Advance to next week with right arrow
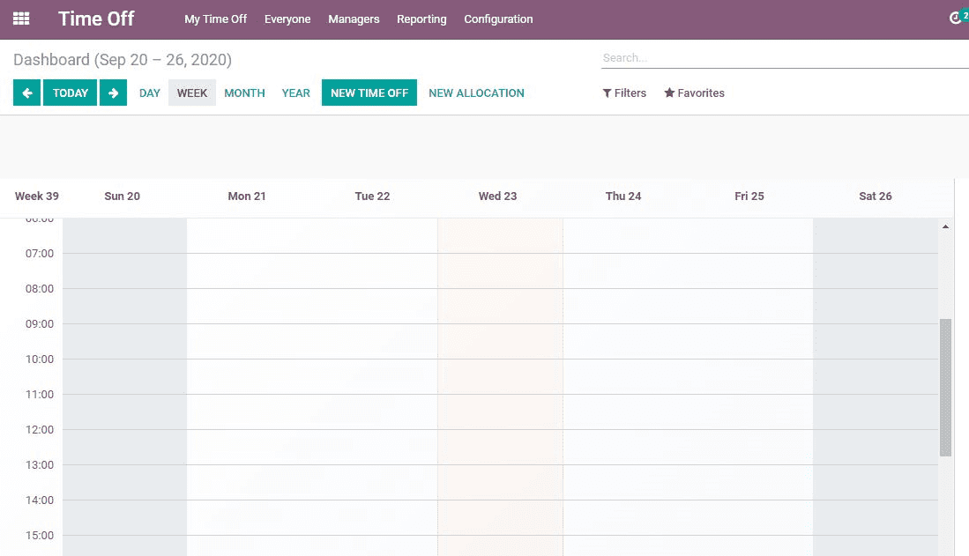The width and height of the screenshot is (969, 556). click(113, 93)
